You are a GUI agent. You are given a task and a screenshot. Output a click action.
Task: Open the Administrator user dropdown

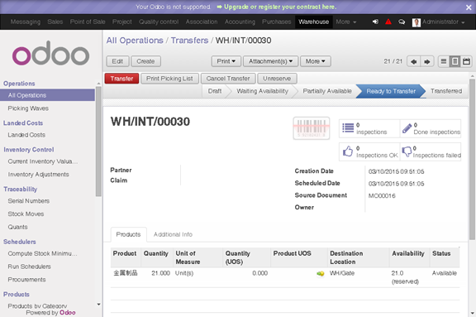click(443, 22)
